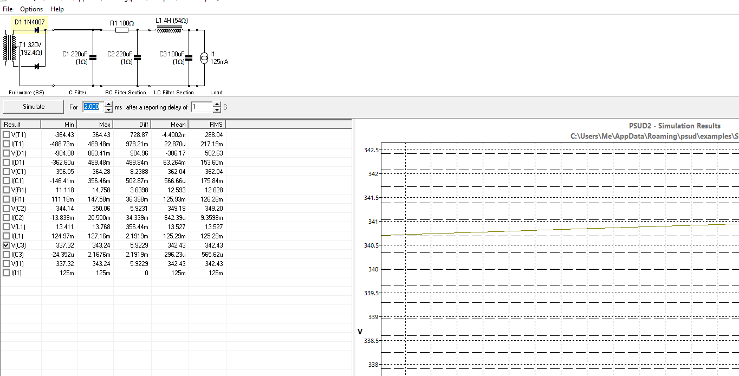The image size is (739, 376).
Task: Click the R1 100Ω resistor symbol
Action: (122, 30)
